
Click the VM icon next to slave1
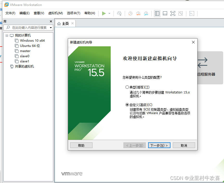[17, 61]
